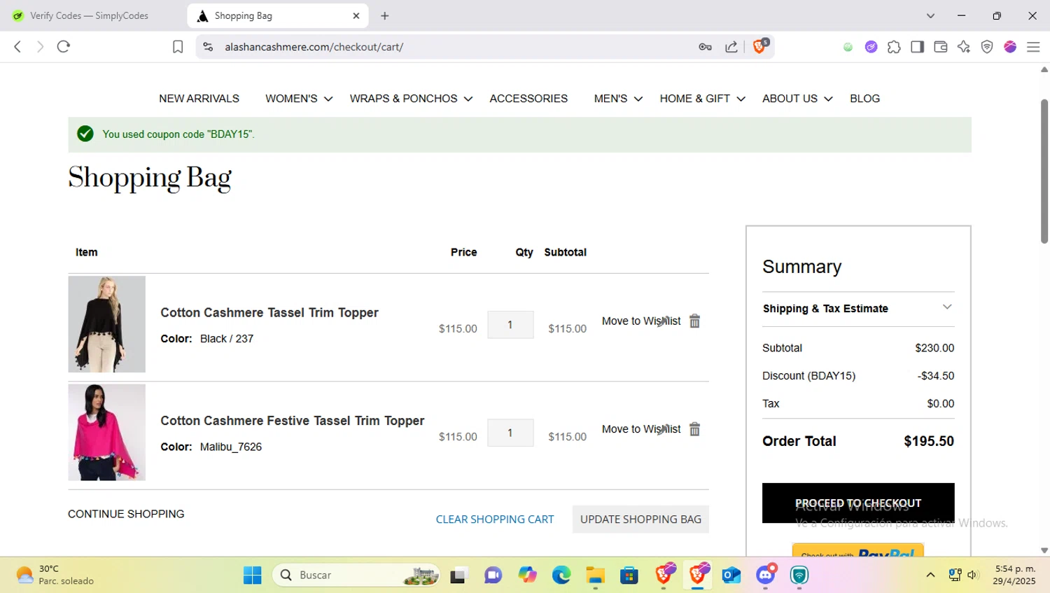Check out with the PayPal button

pos(858,550)
